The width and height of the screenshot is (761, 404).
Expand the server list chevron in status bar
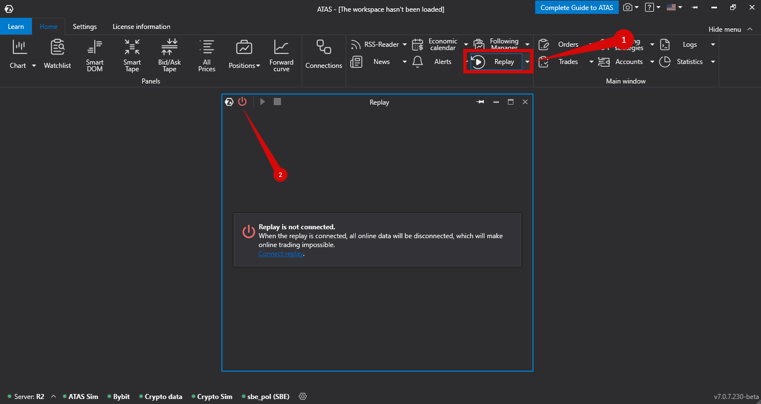(54, 396)
